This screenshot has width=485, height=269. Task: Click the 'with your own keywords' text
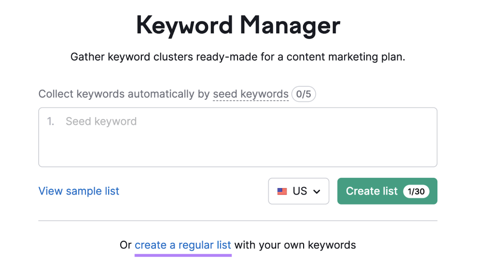(295, 245)
